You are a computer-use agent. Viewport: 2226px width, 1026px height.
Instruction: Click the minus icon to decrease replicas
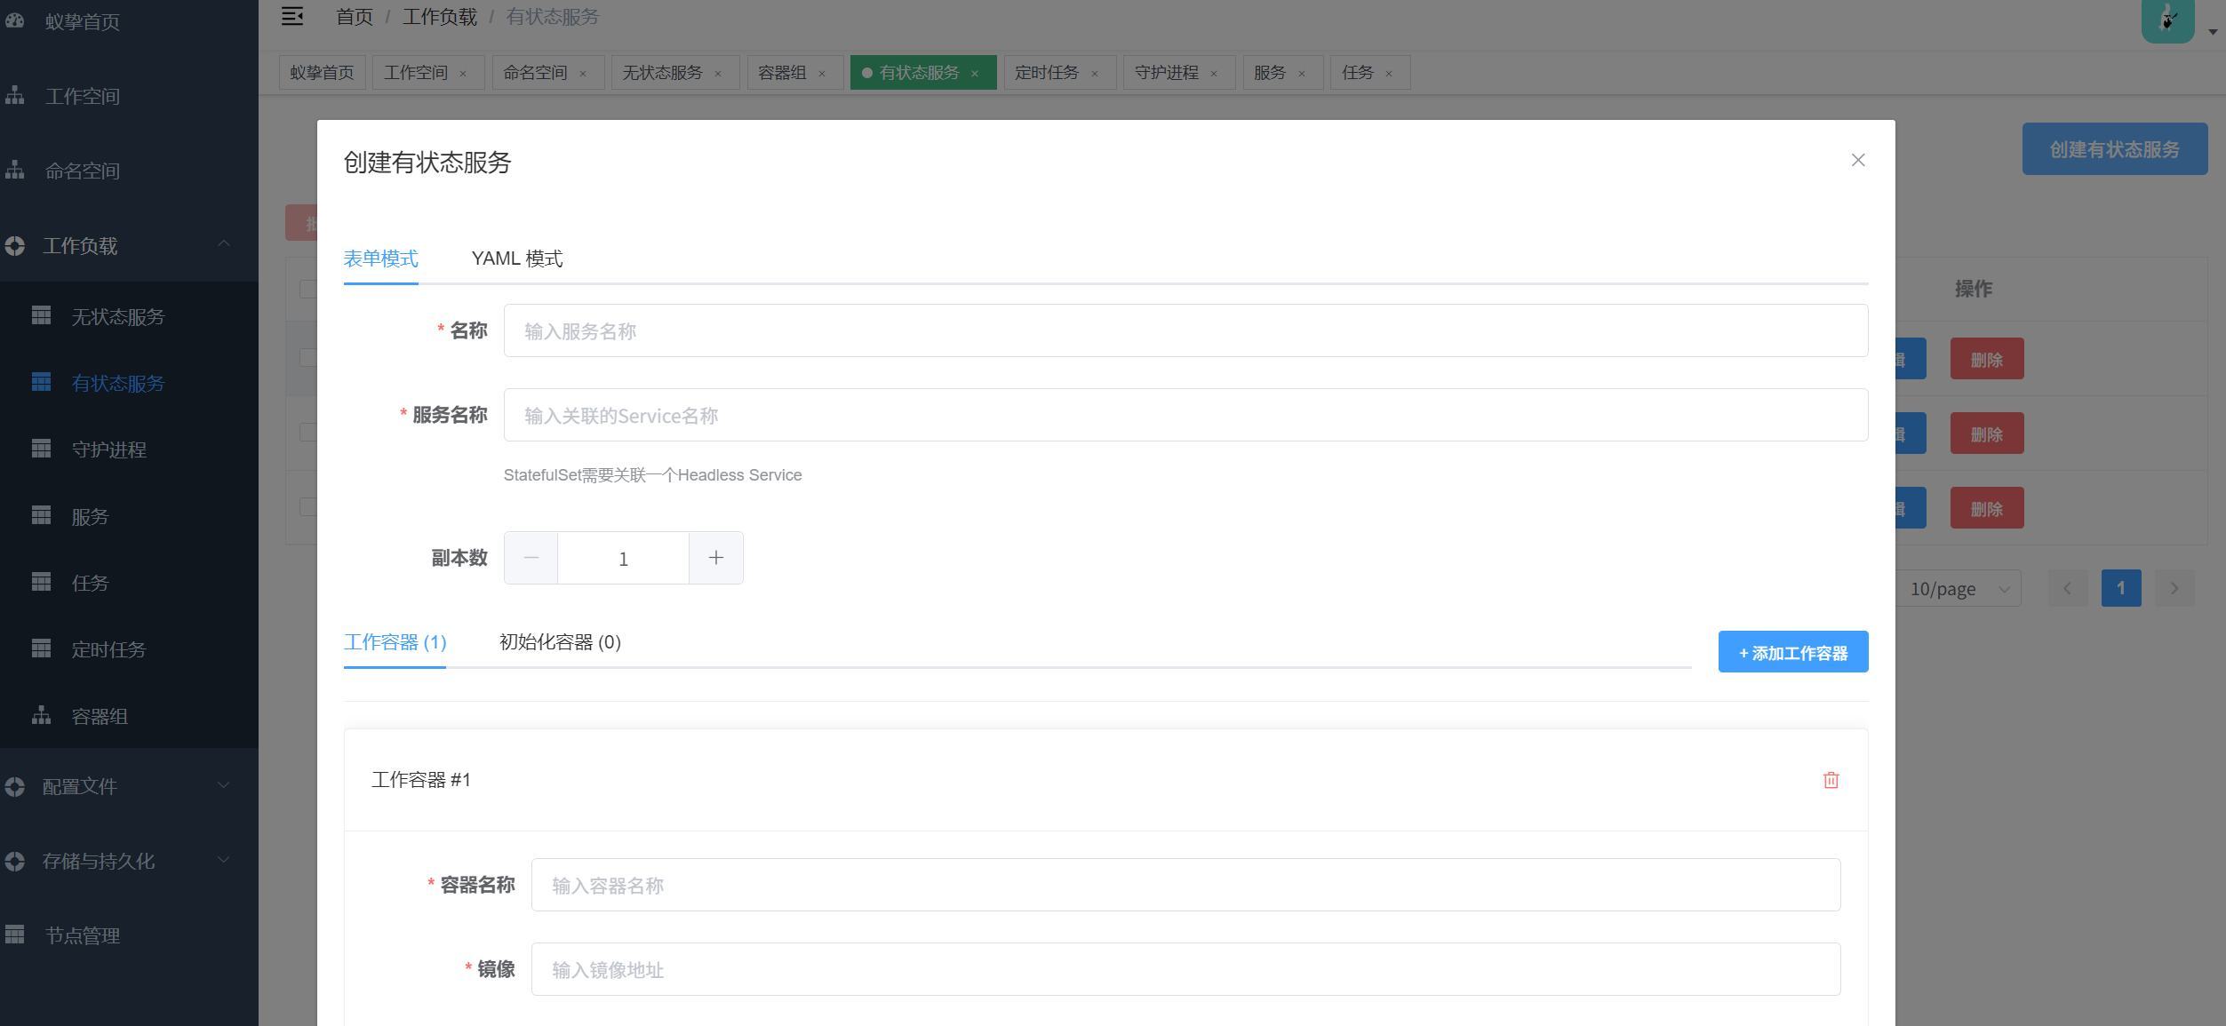531,558
